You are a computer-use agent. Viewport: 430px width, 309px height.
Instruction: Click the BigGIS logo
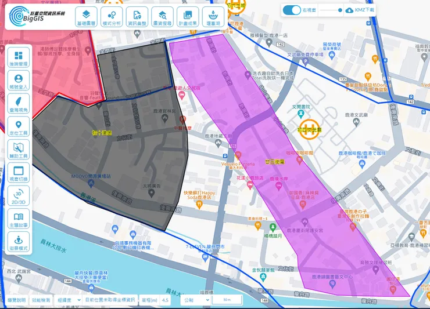coord(37,16)
